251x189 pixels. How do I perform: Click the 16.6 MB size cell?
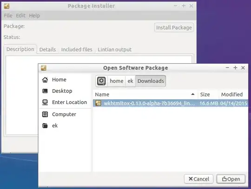pyautogui.click(x=209, y=103)
